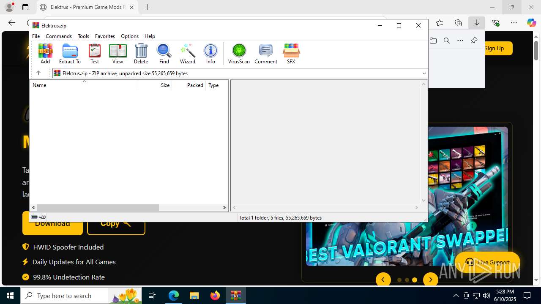The image size is (541, 304).
Task: Expand the archive path dropdown
Action: click(x=424, y=73)
